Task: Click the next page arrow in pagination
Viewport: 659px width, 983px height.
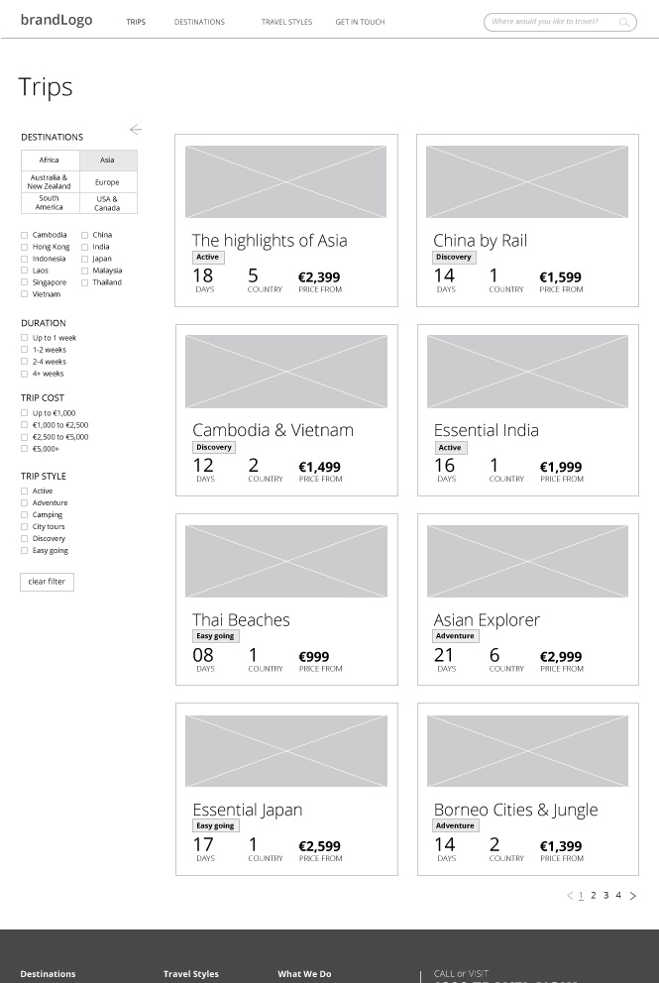Action: point(632,895)
